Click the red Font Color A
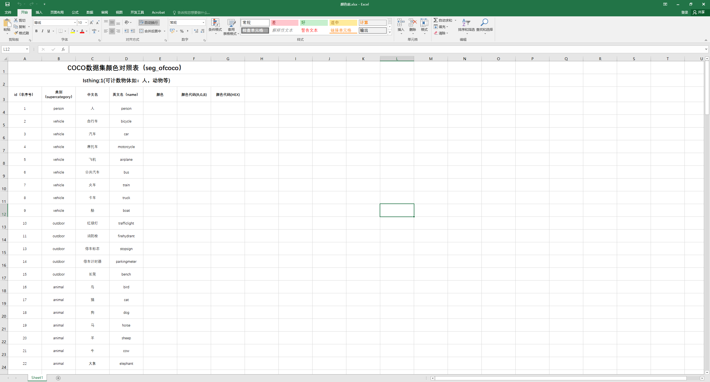The height and width of the screenshot is (382, 710). pyautogui.click(x=82, y=31)
